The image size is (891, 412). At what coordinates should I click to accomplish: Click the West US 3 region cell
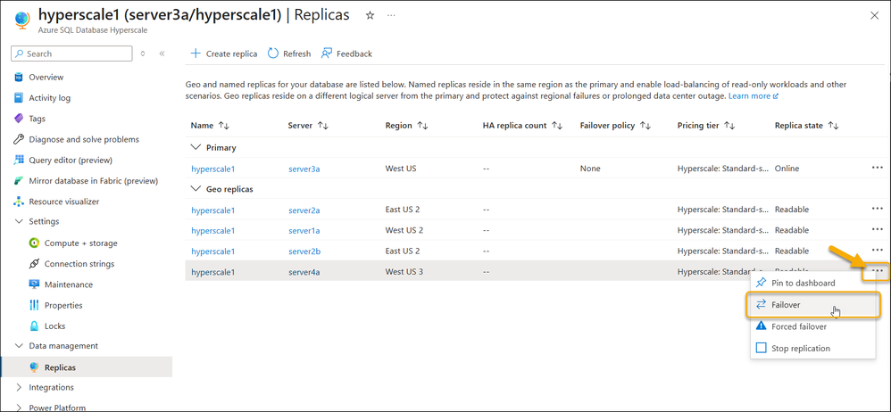point(404,272)
